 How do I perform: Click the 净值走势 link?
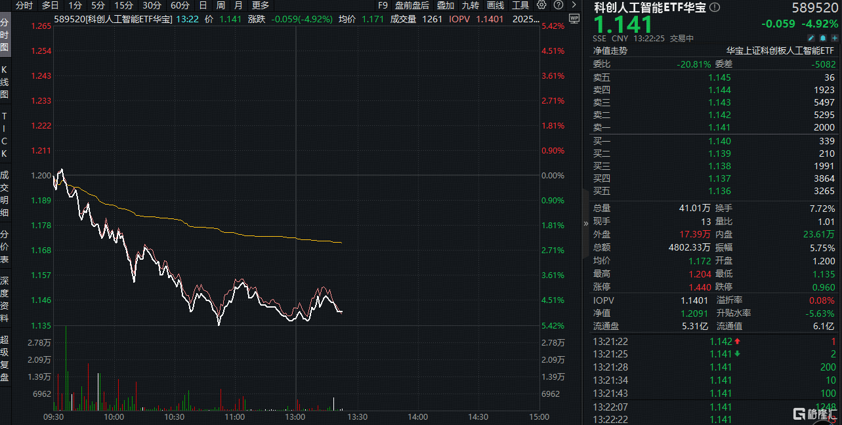pos(610,51)
